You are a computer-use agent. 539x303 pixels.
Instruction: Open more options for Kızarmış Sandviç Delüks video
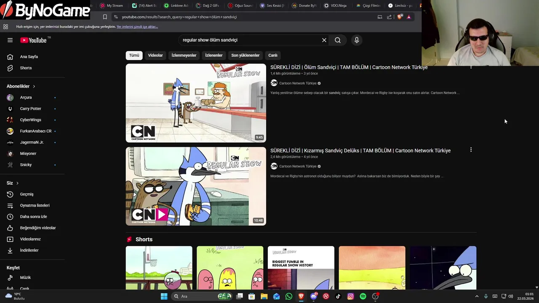pyautogui.click(x=471, y=150)
